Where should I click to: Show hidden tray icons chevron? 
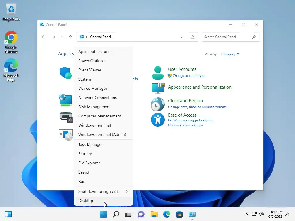pyautogui.click(x=246, y=214)
